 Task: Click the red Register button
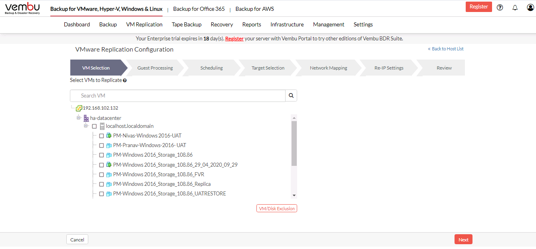tap(479, 7)
